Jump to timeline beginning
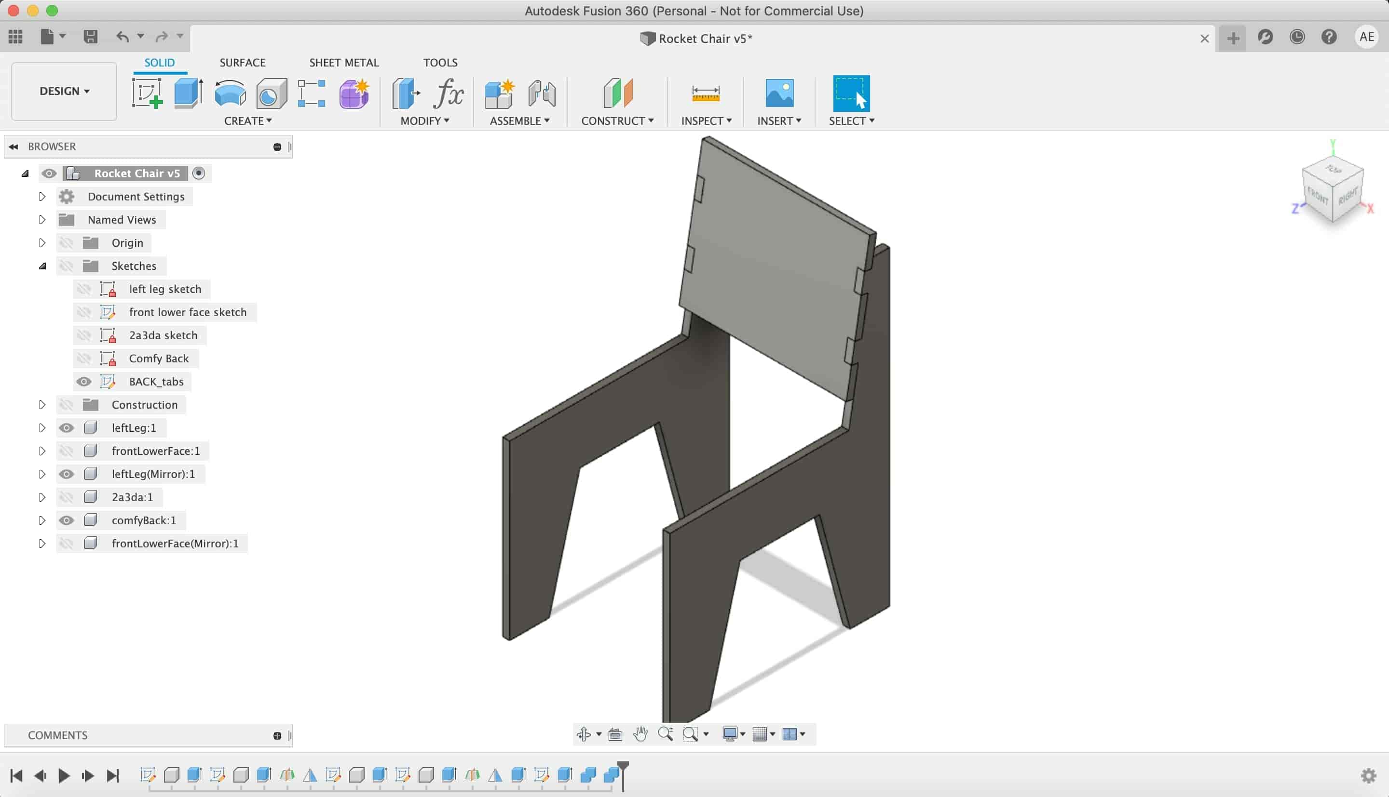Image resolution: width=1389 pixels, height=797 pixels. [16, 776]
